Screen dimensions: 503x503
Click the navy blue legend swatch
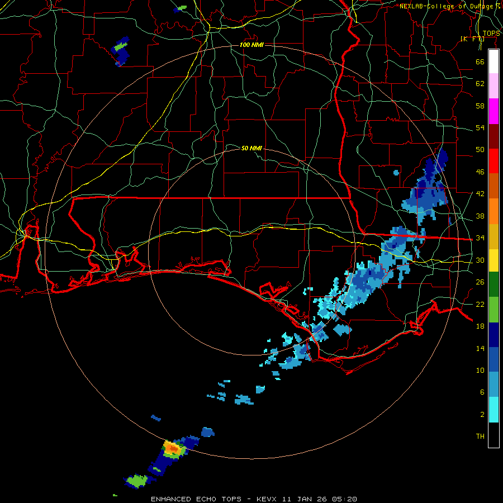click(x=493, y=335)
